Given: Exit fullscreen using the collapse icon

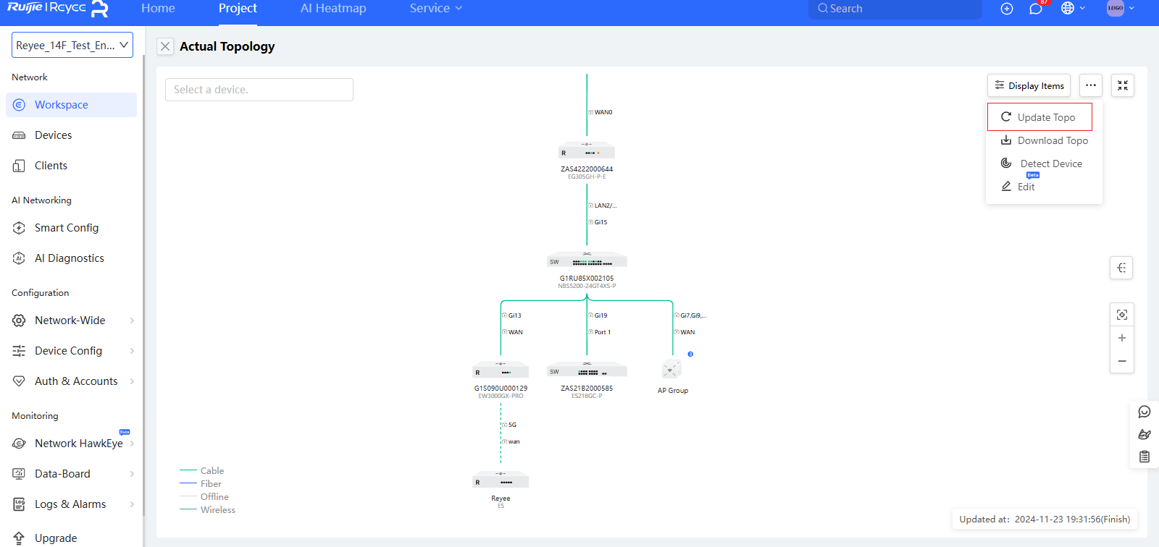Looking at the screenshot, I should 1122,85.
